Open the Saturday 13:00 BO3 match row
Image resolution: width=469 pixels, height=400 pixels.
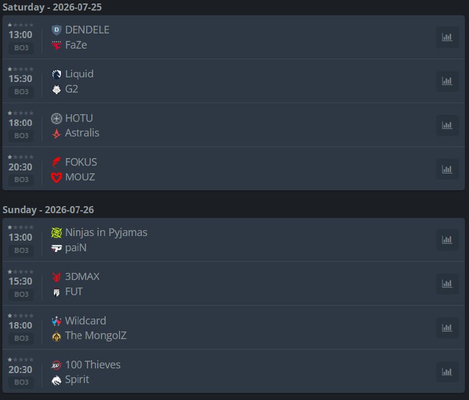(x=233, y=37)
